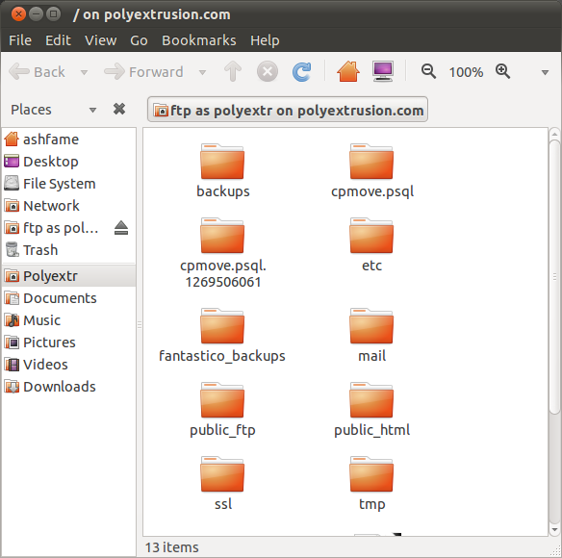Screen dimensions: 562x558
Task: Select Trash in the Places sidebar
Action: 40,250
